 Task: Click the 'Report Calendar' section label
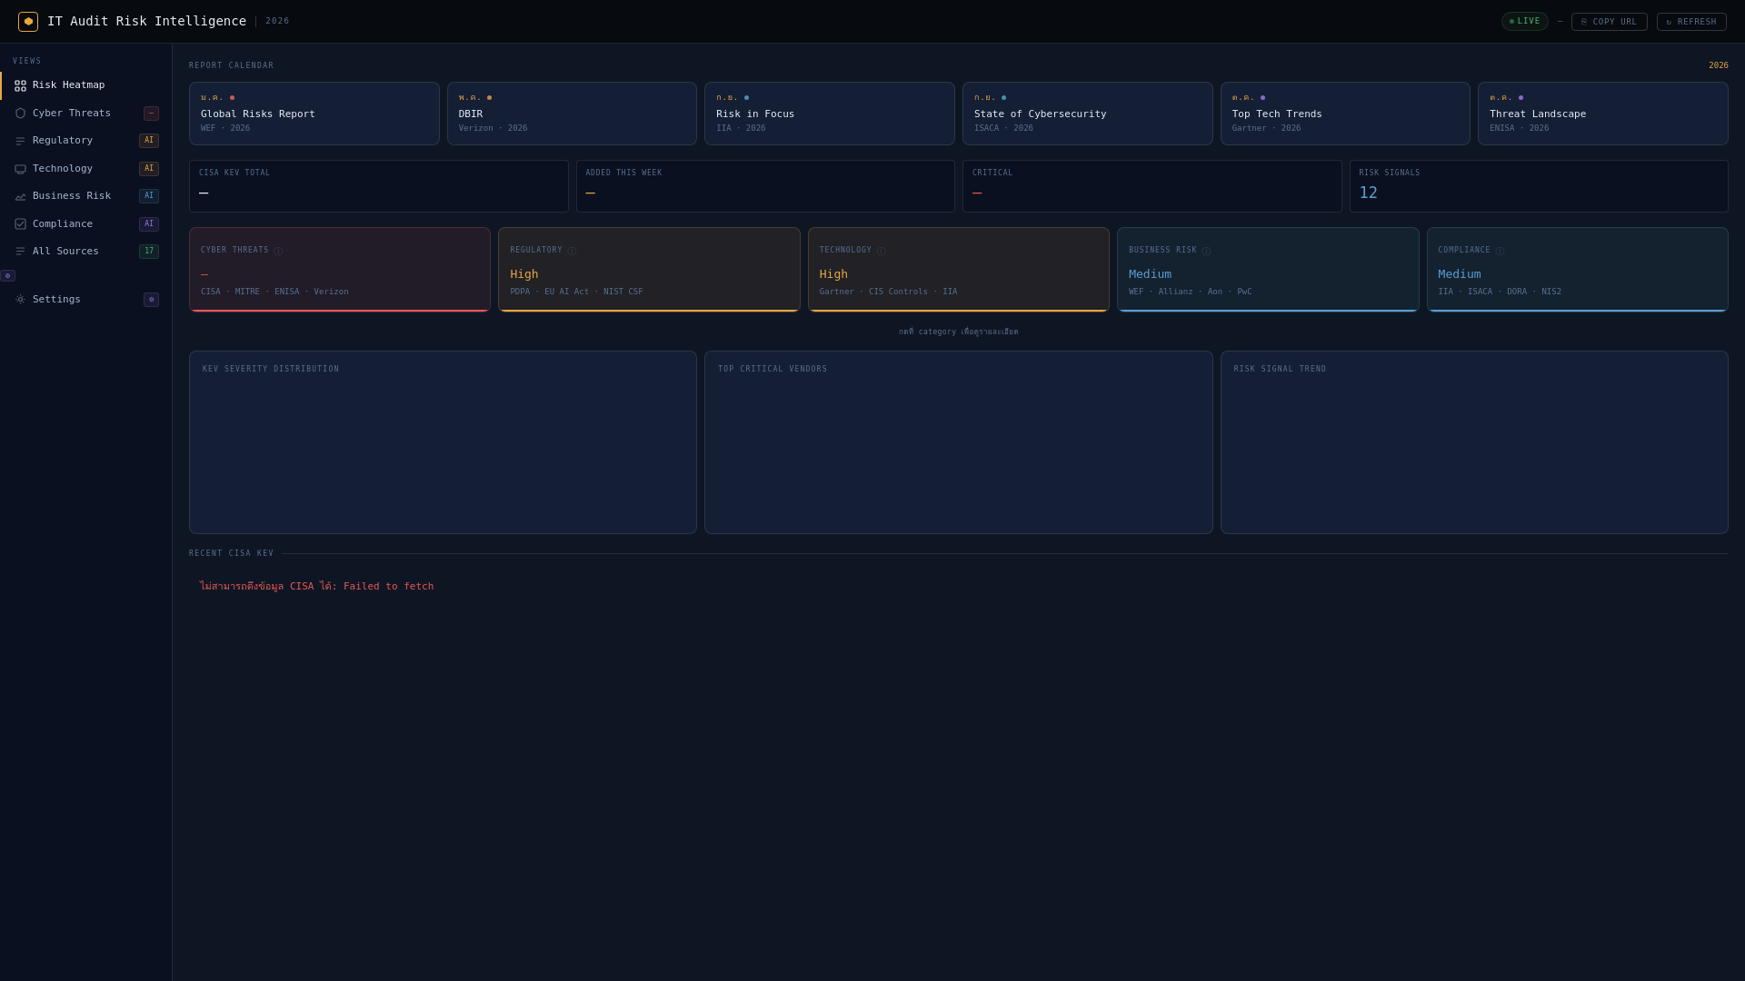point(231,66)
